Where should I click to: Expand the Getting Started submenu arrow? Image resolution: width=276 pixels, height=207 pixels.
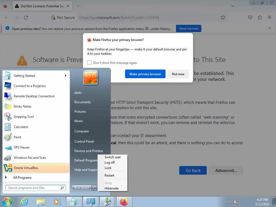[66, 76]
